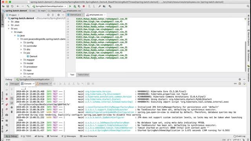Select the employees.csv editor tab

[x=96, y=15]
